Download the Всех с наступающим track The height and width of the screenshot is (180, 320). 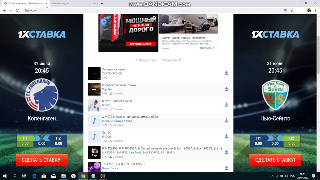(x=226, y=120)
